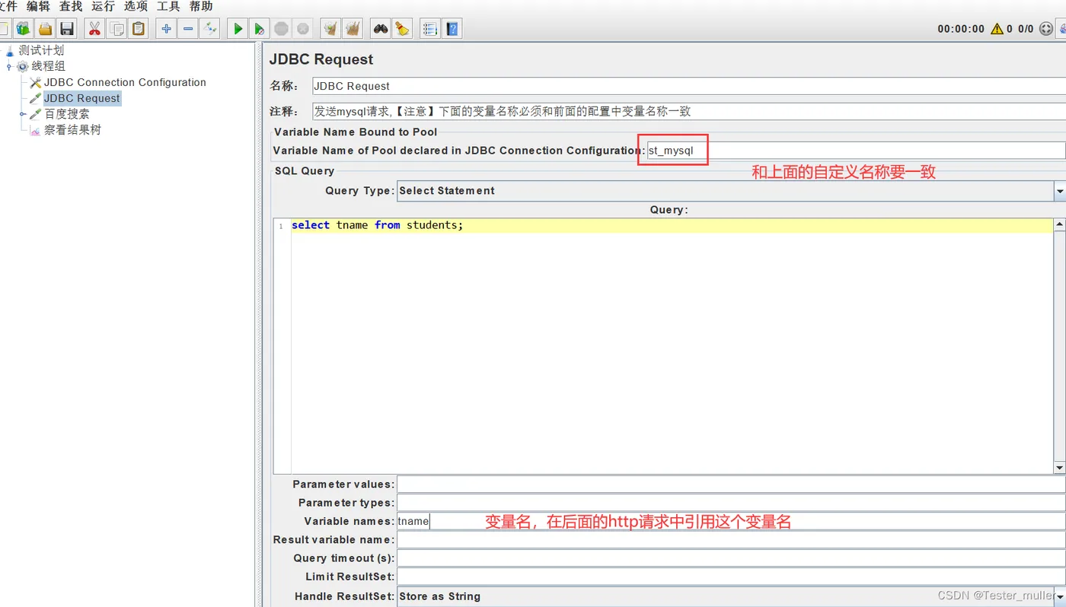Image resolution: width=1066 pixels, height=607 pixels.
Task: Click the grey Stop test icon
Action: click(281, 29)
